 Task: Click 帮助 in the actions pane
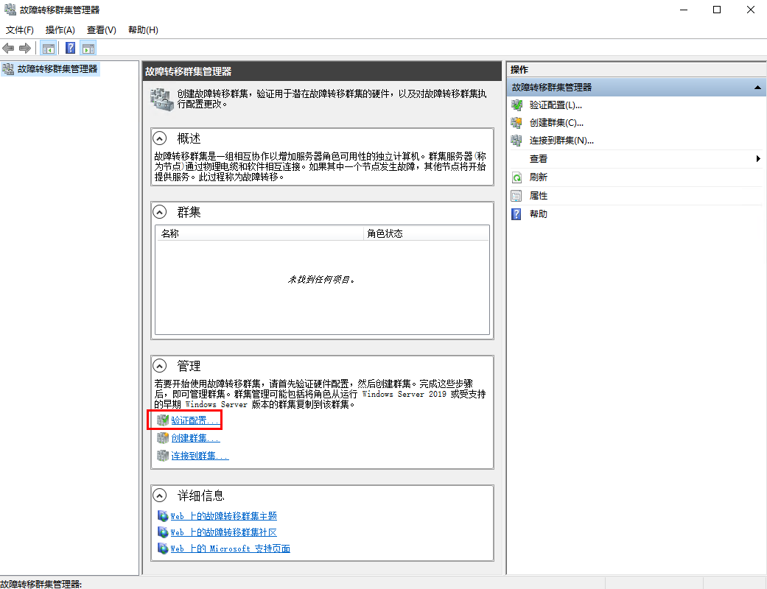(x=538, y=214)
